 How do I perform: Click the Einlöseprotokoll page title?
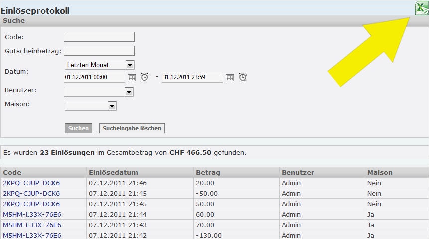coord(35,11)
